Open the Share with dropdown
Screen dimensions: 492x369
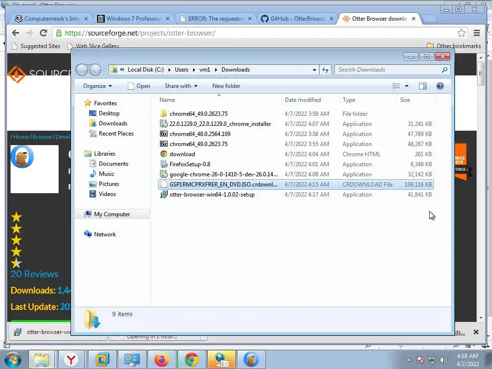tap(181, 86)
